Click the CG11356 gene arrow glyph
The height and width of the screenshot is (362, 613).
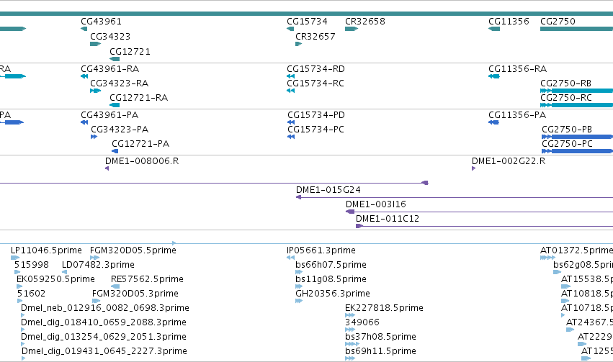pyautogui.click(x=494, y=29)
